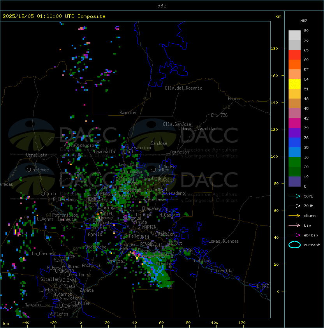Click the white 30HM arrow in legend
The height and width of the screenshot is (328, 324).
point(294,206)
